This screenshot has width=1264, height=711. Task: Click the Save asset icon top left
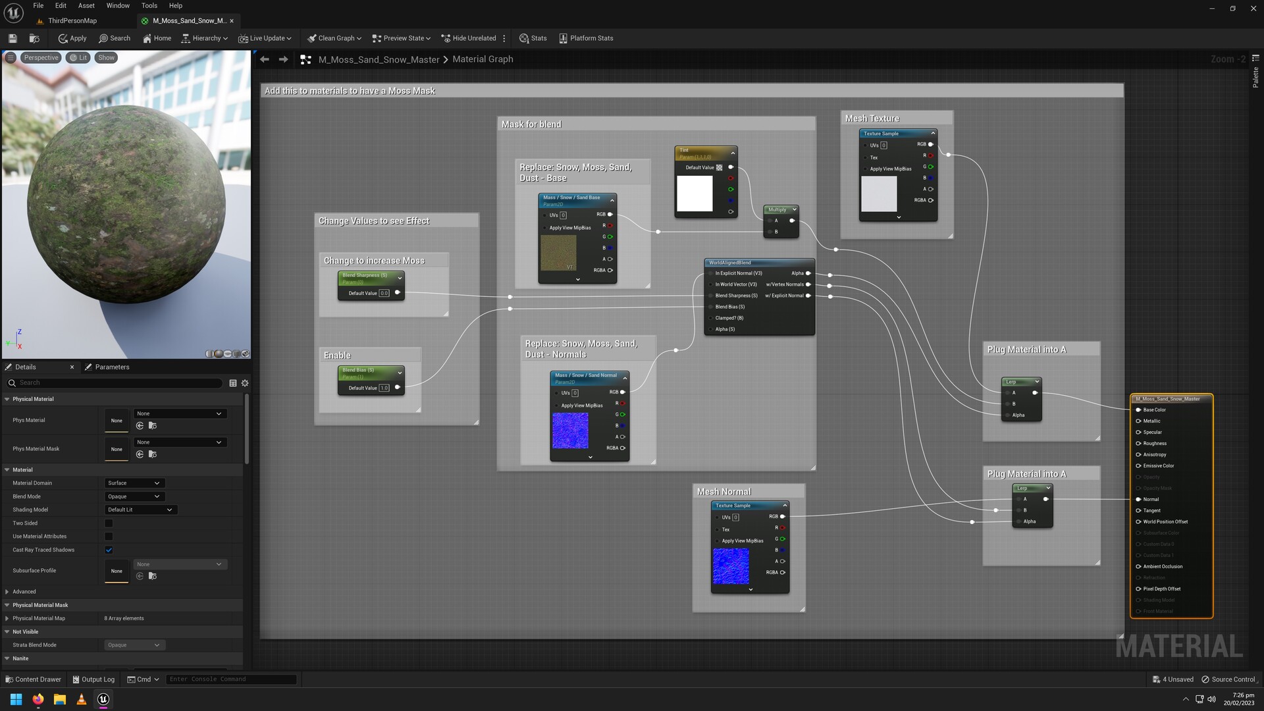pos(12,38)
